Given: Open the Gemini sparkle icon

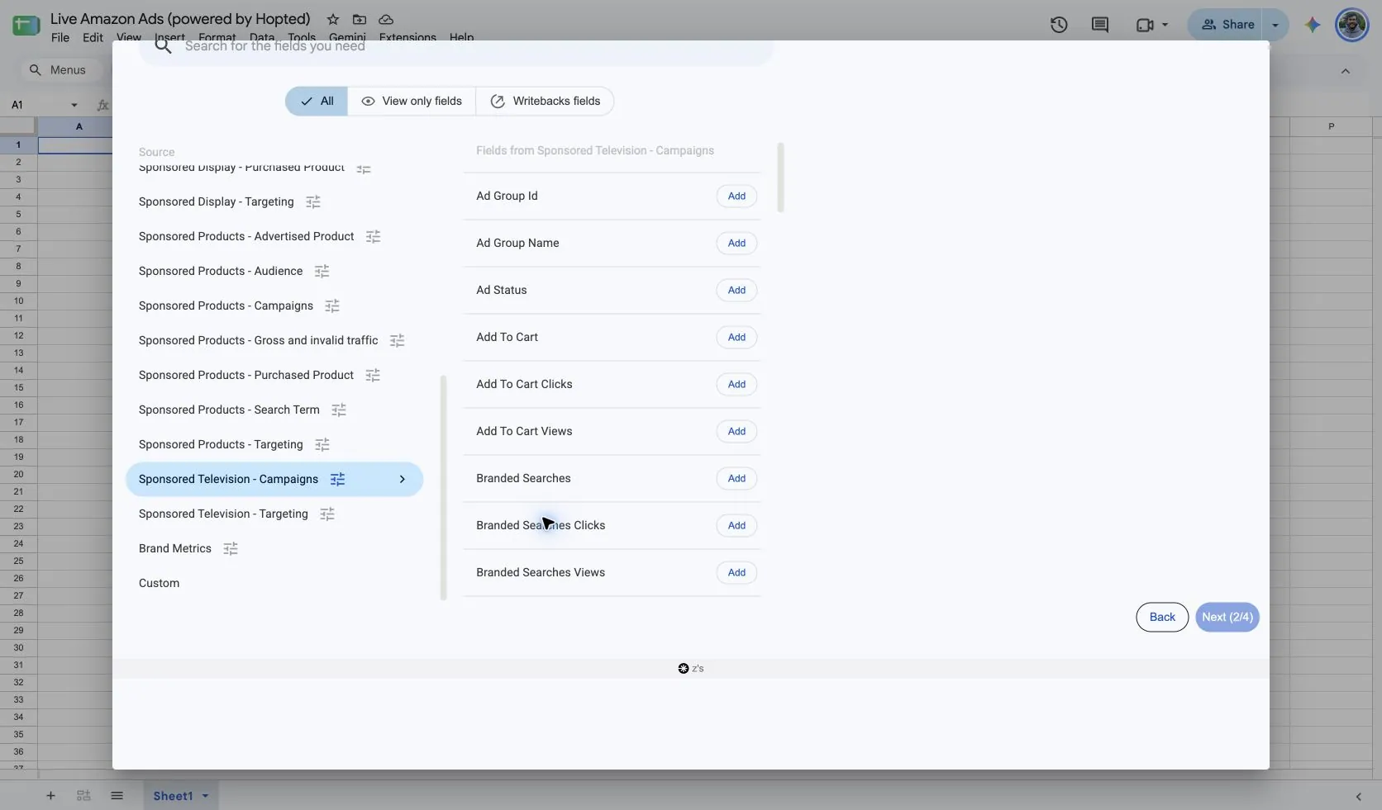Looking at the screenshot, I should [x=1313, y=25].
